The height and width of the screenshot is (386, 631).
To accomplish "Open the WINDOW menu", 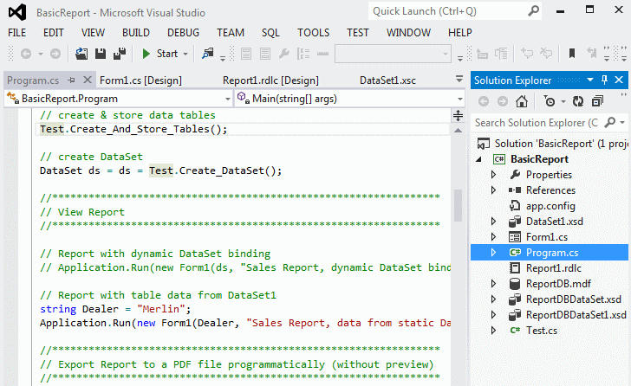I will (x=408, y=33).
